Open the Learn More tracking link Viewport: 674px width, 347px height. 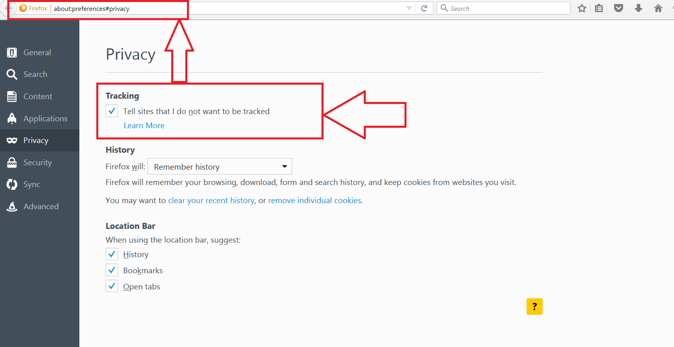(x=144, y=125)
